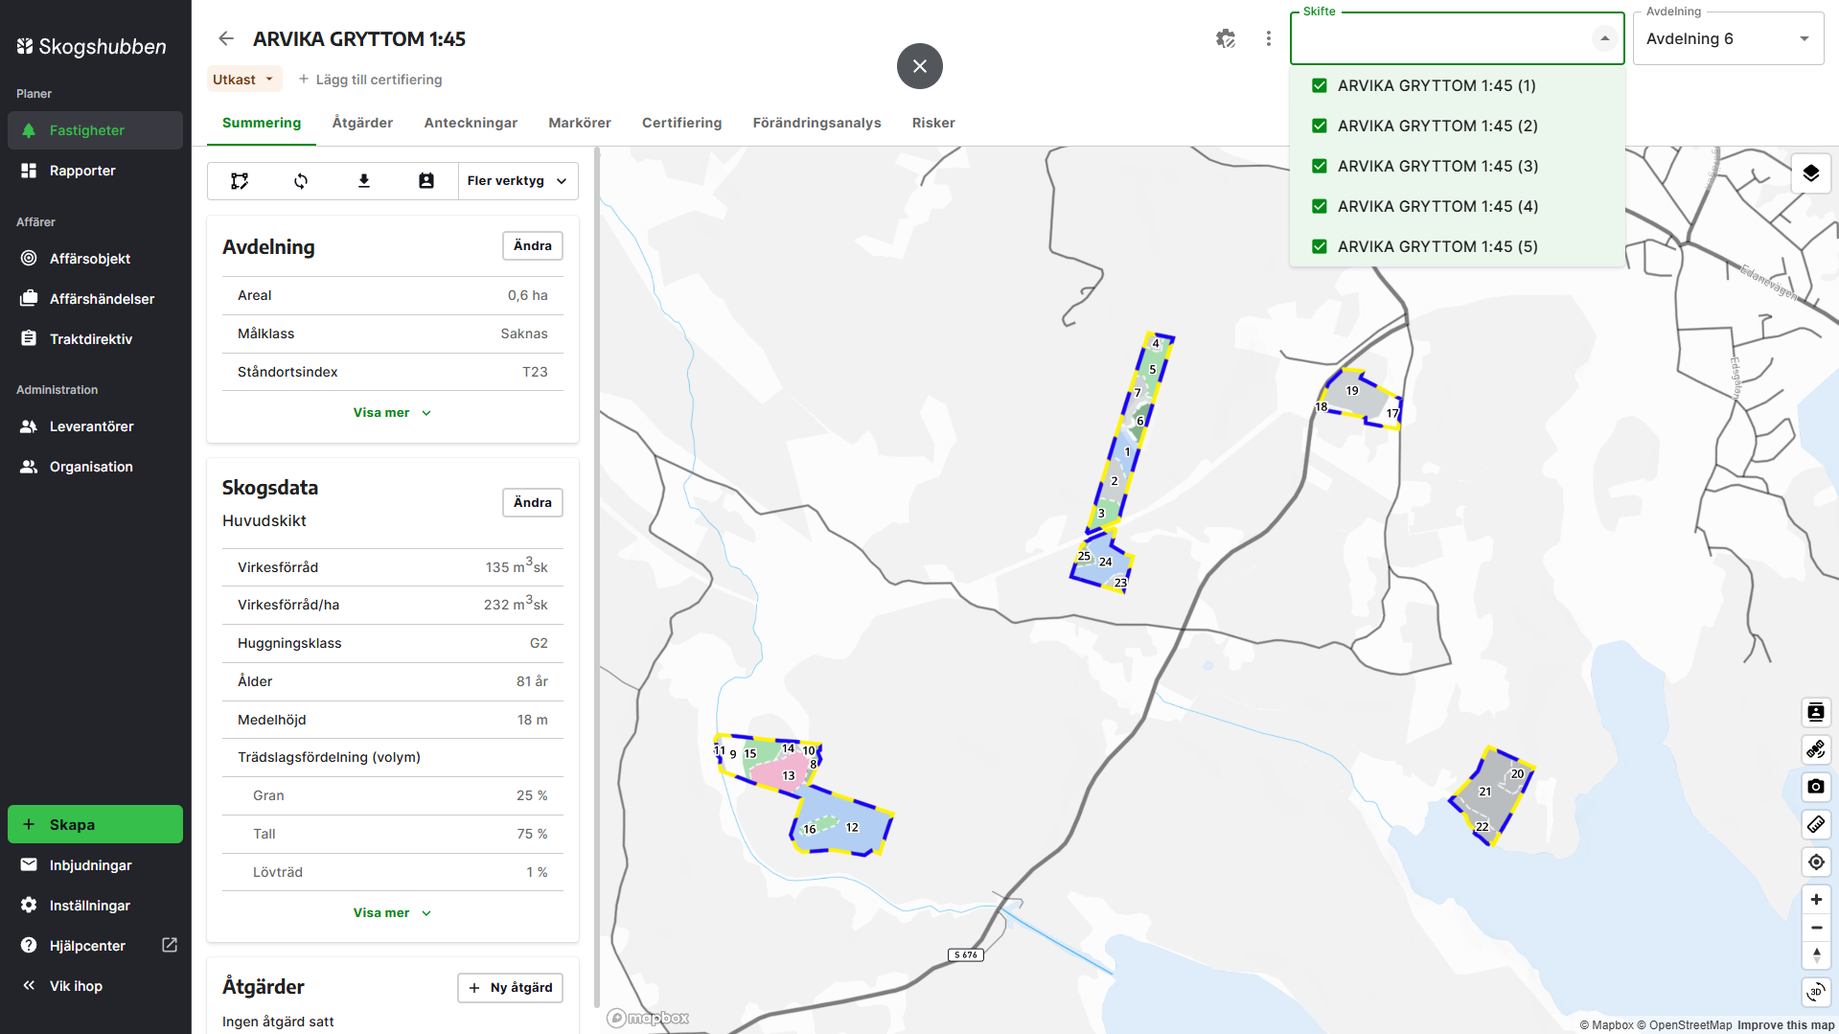Open the Avdelning 6 dropdown

[1726, 38]
